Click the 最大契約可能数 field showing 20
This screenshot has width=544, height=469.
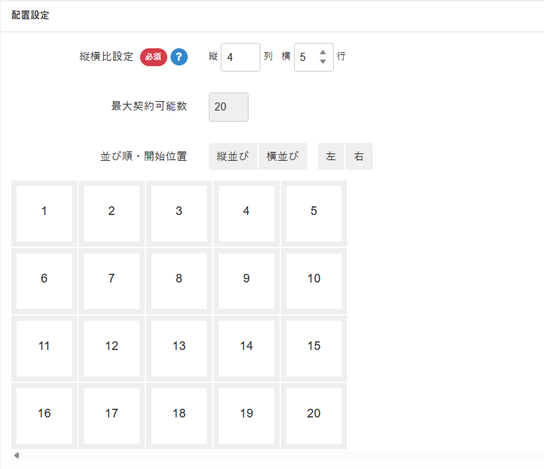229,107
